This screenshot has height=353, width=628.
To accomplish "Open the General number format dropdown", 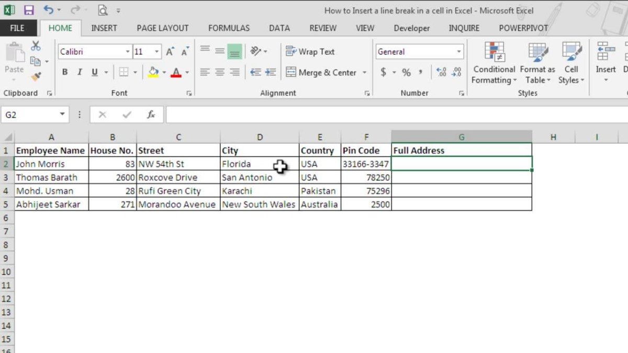I will coord(459,52).
